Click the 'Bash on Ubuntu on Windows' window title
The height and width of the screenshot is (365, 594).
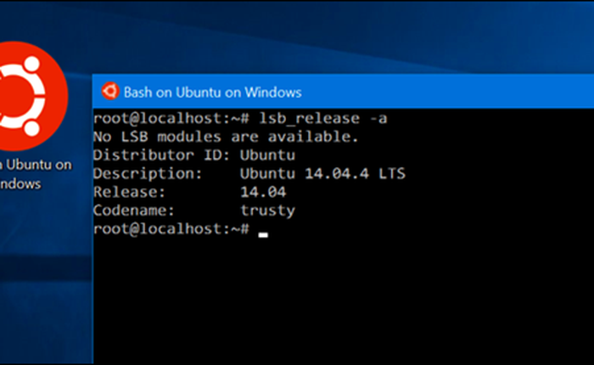point(212,93)
